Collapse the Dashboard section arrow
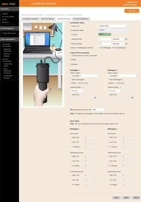This screenshot has width=141, height=202. tap(17, 9)
